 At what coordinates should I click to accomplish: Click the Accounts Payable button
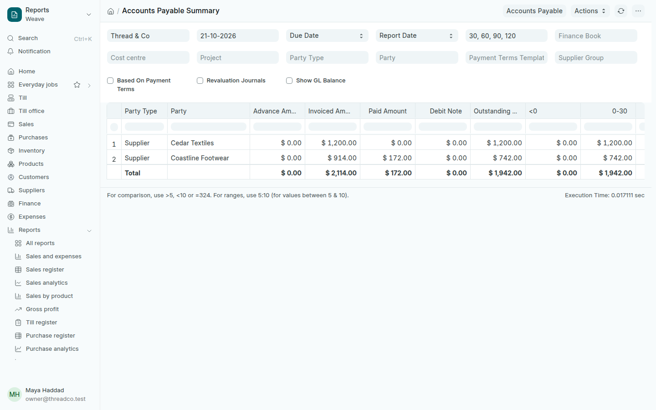click(x=534, y=11)
